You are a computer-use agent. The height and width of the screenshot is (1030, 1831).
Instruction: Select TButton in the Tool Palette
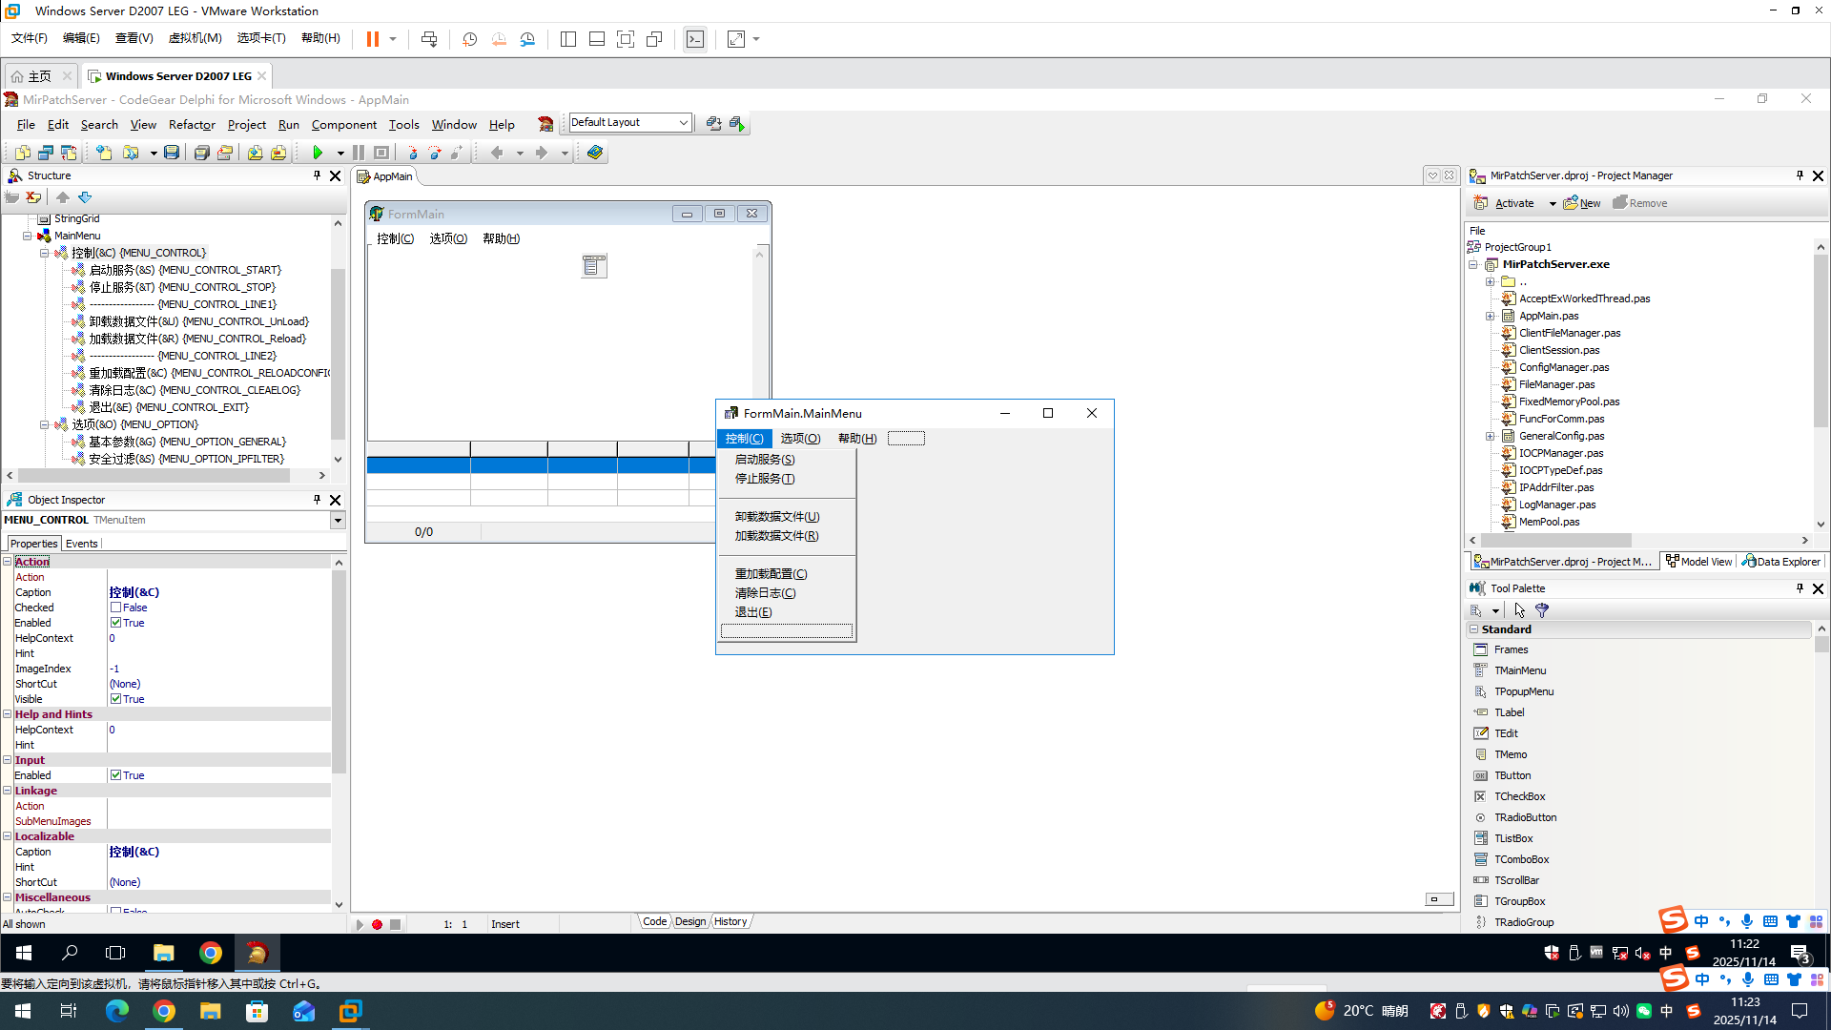(x=1512, y=775)
